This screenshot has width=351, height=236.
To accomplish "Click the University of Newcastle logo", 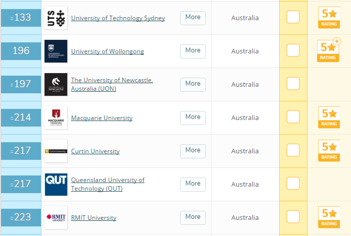I will coord(56,84).
